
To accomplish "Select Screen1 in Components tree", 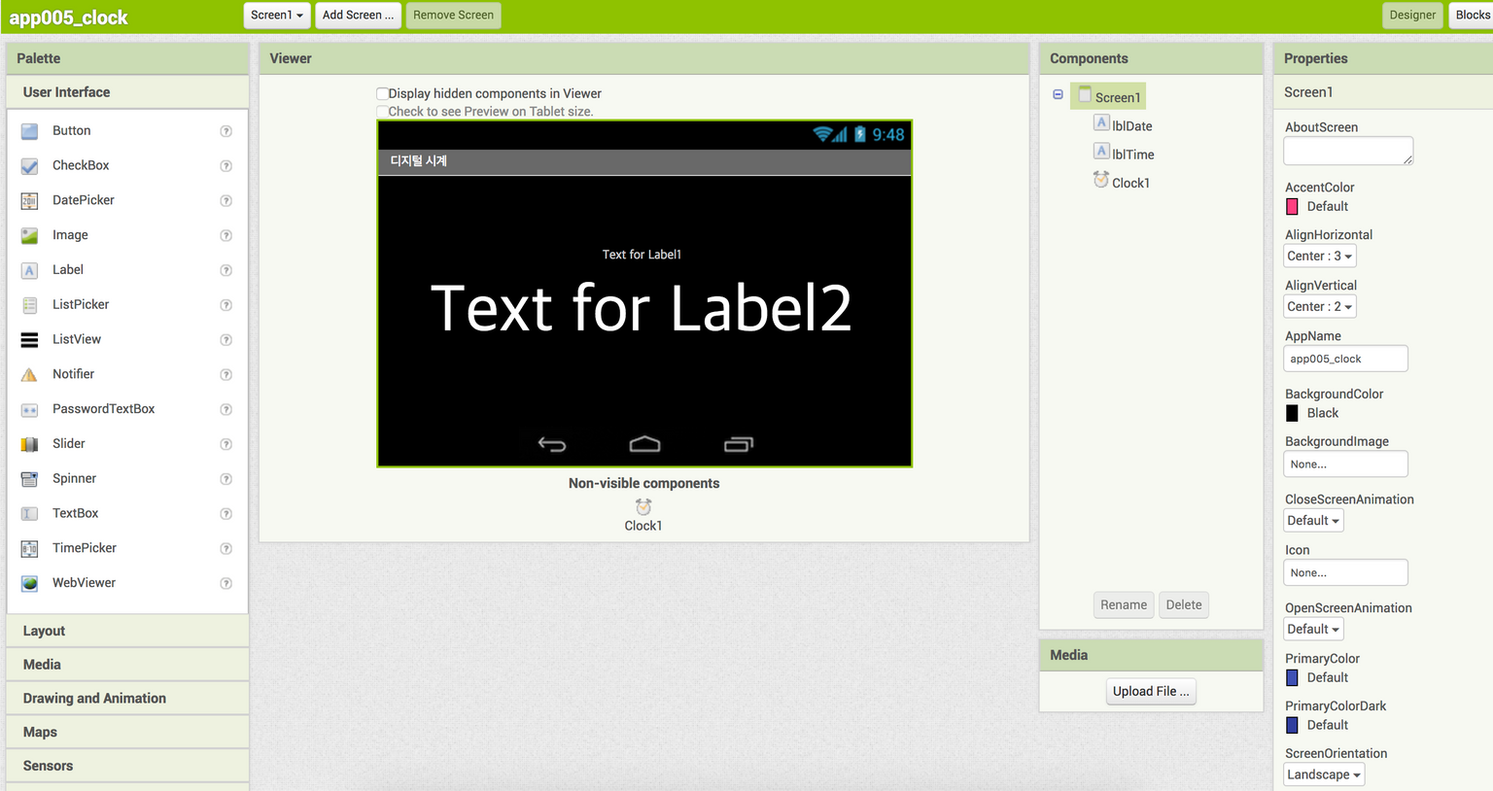I will pyautogui.click(x=1109, y=96).
